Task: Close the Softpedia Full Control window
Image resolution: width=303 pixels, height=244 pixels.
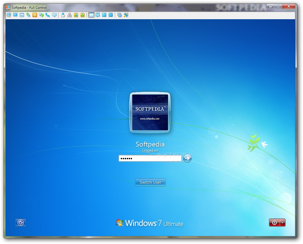Action: pyautogui.click(x=289, y=6)
